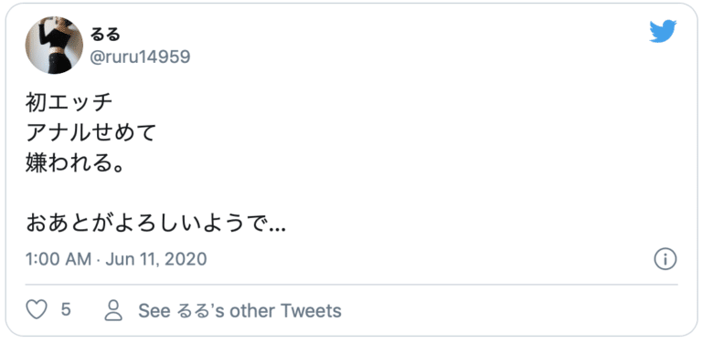The height and width of the screenshot is (343, 702).
Task: Click blank area between handle and bird logo
Action: [403, 45]
